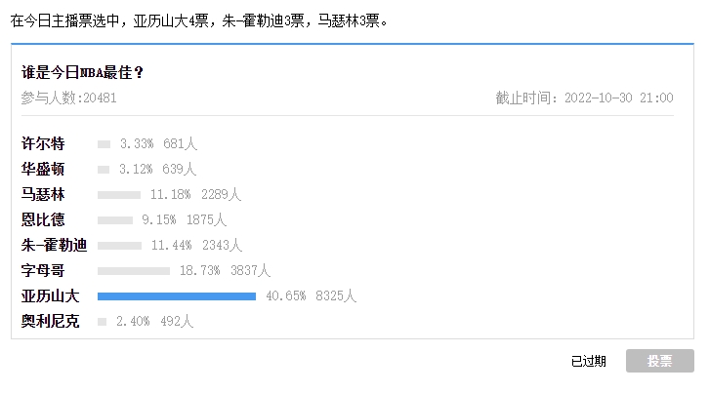Click the 已过期 expired status label
The height and width of the screenshot is (393, 709).
pos(589,361)
